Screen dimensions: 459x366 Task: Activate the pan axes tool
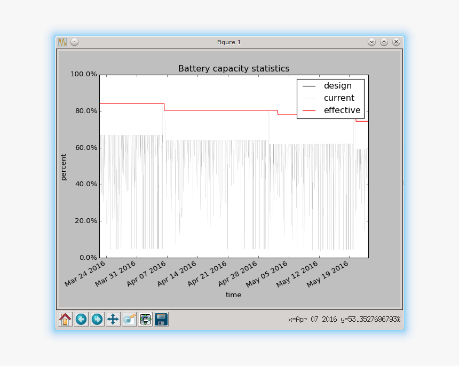point(113,319)
